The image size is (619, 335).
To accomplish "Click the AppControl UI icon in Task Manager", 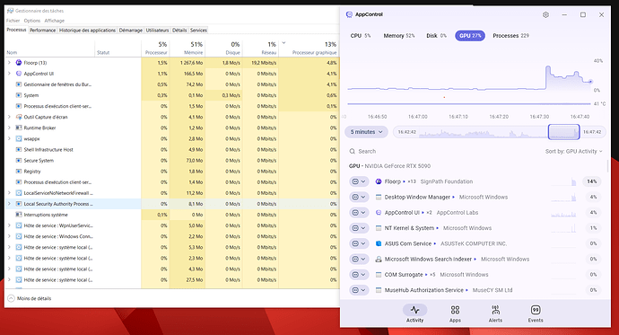I will tap(19, 74).
